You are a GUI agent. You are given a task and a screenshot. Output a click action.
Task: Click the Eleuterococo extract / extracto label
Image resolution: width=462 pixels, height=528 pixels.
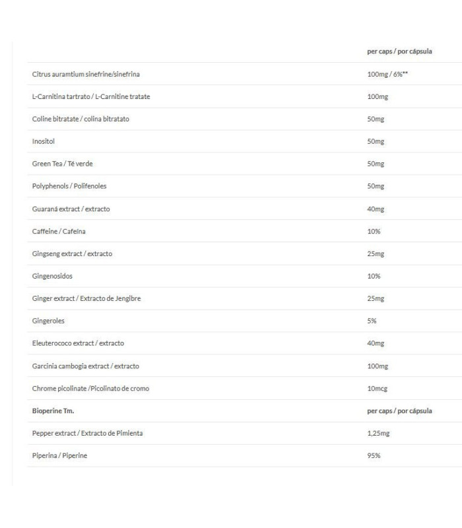(78, 343)
